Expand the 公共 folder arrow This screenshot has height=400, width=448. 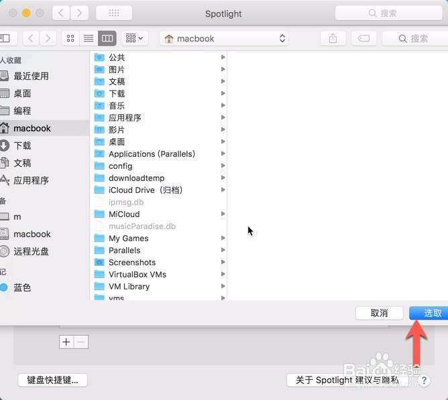pos(223,57)
